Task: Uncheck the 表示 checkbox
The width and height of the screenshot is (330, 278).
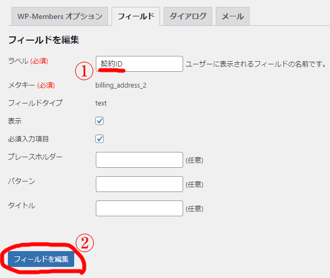Action: pyautogui.click(x=99, y=121)
